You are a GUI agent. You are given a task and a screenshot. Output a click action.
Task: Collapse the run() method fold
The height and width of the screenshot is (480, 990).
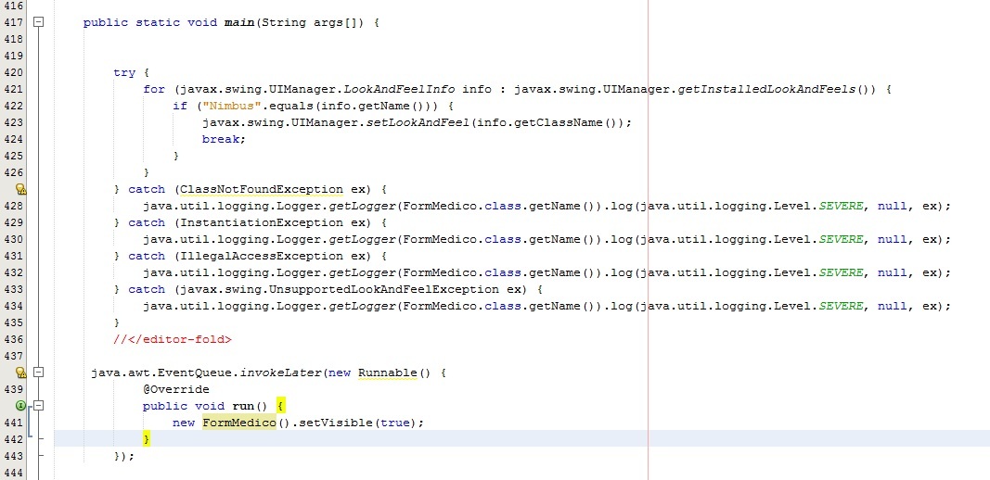[x=39, y=406]
